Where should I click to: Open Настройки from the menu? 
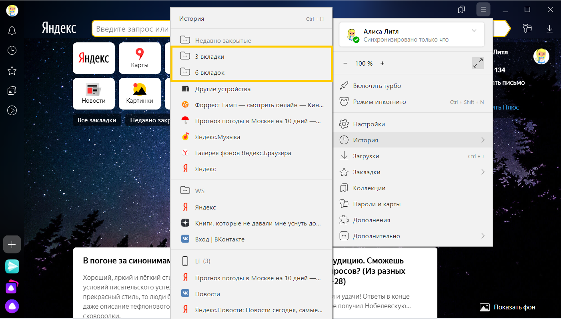[x=413, y=124]
